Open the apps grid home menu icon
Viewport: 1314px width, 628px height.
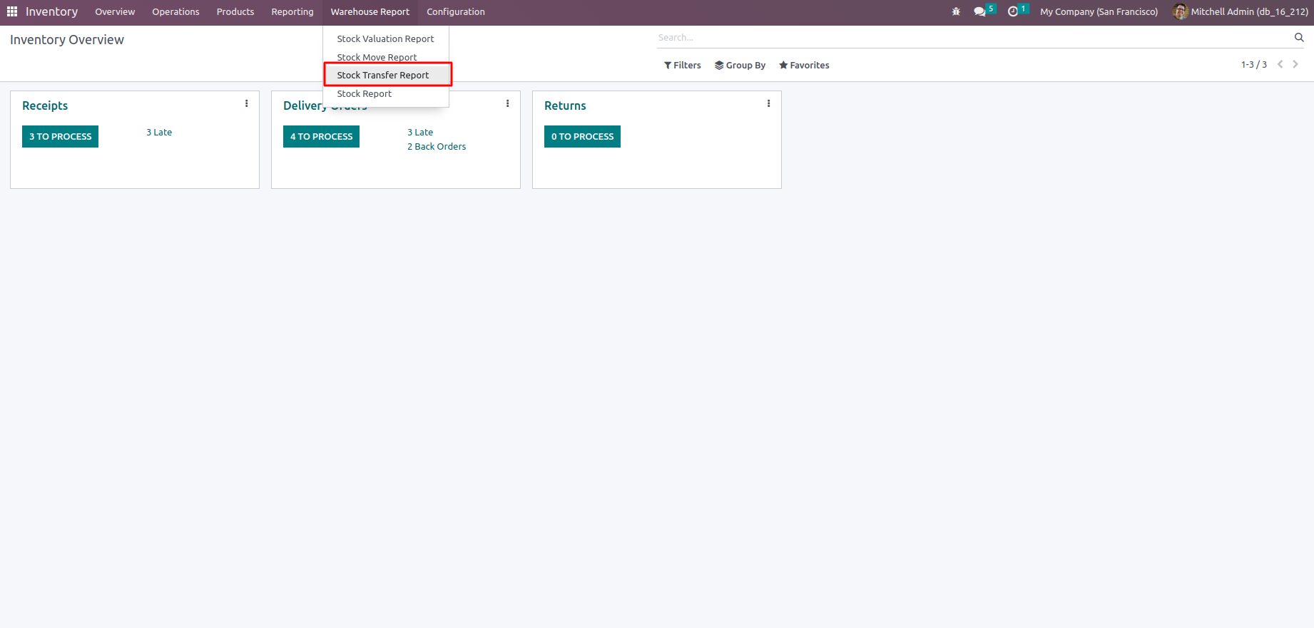(12, 11)
